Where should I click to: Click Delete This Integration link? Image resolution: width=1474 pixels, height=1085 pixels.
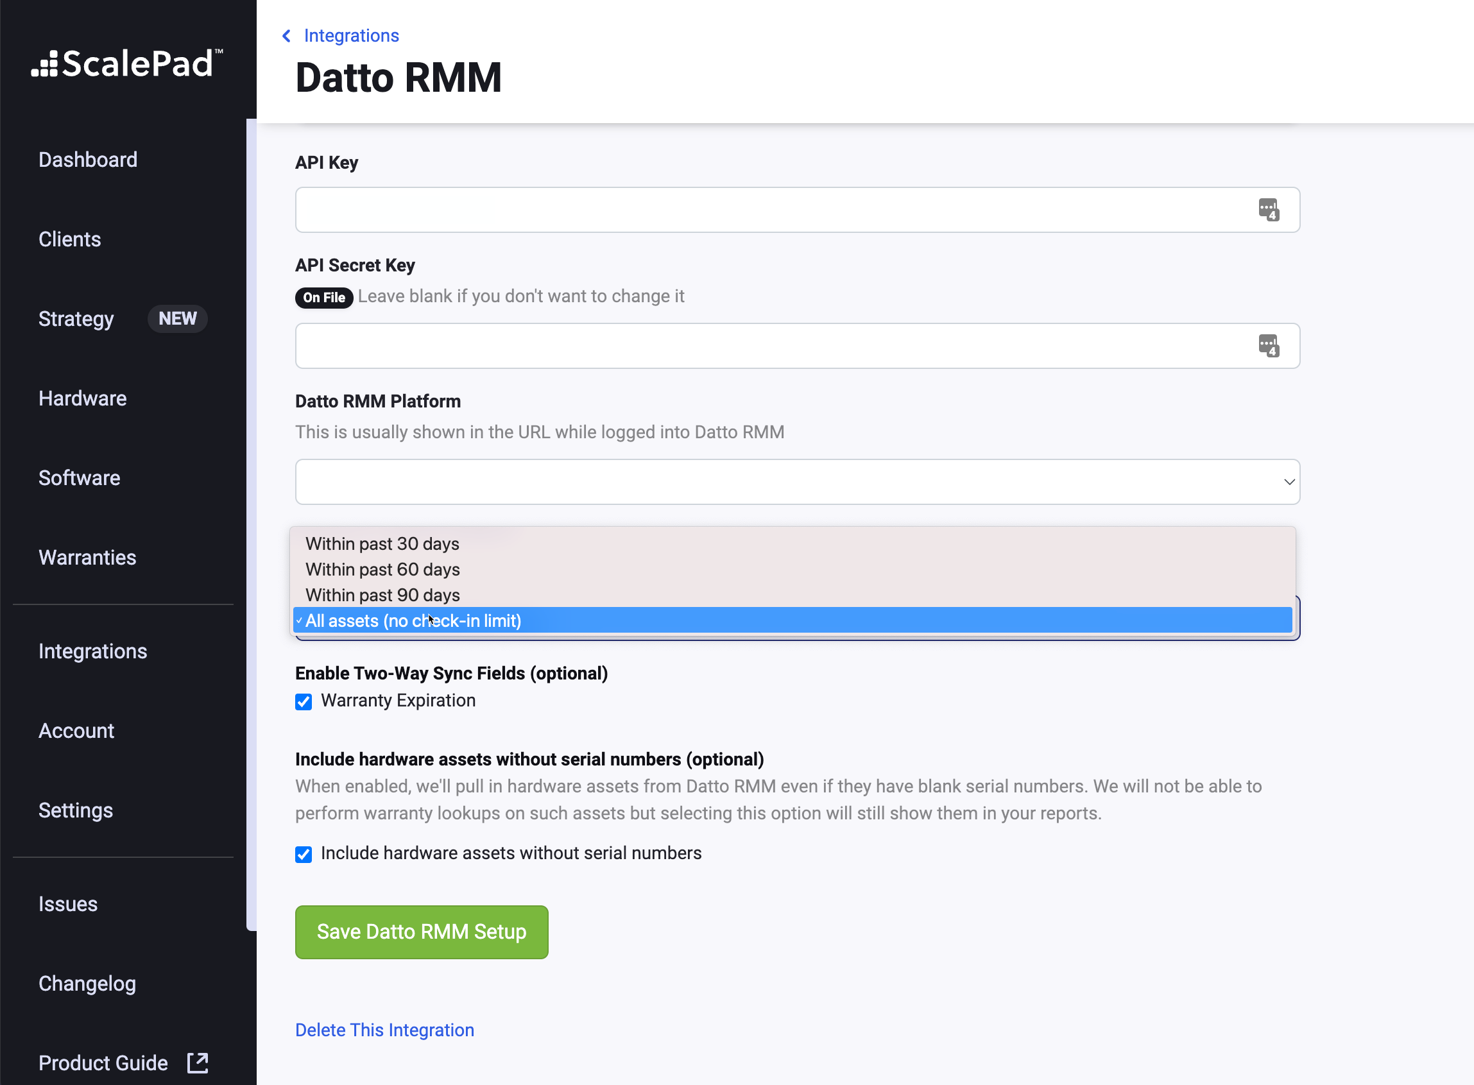(384, 1030)
